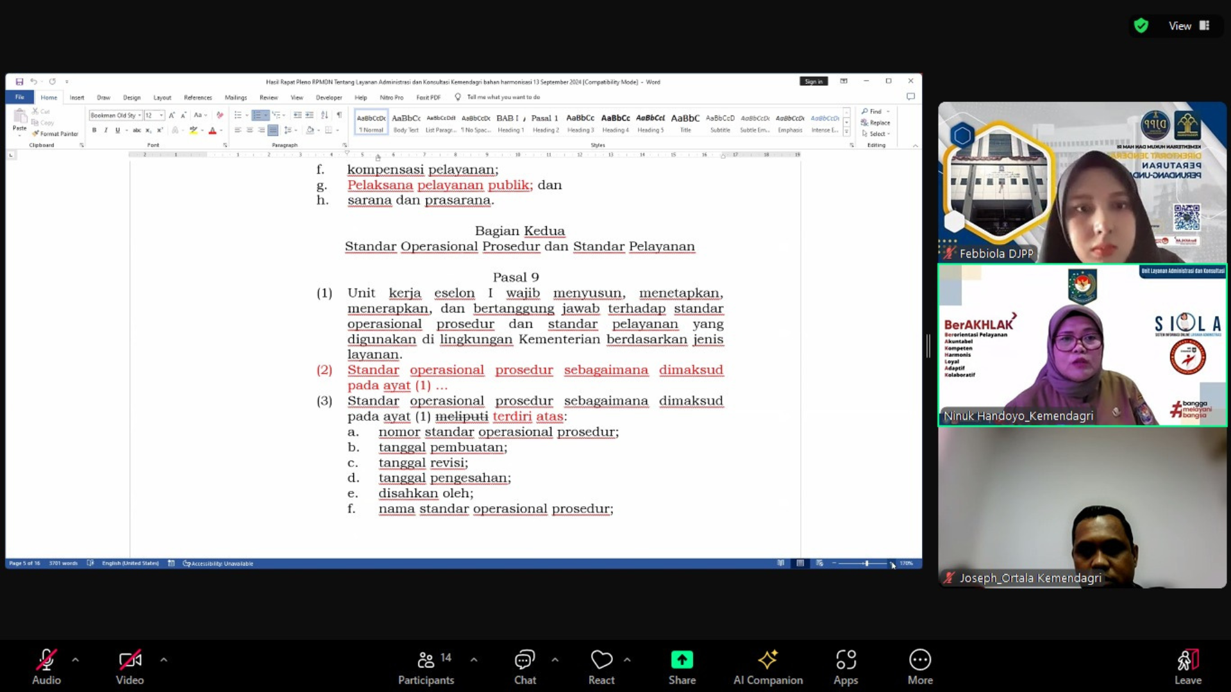The image size is (1231, 692).
Task: Open the File menu tab
Action: 20,97
